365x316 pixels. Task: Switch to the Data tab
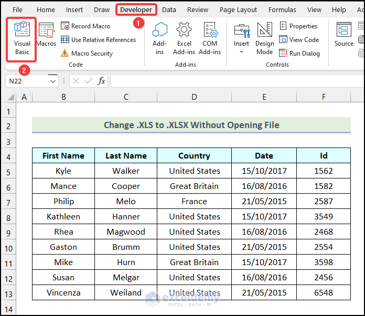click(169, 10)
